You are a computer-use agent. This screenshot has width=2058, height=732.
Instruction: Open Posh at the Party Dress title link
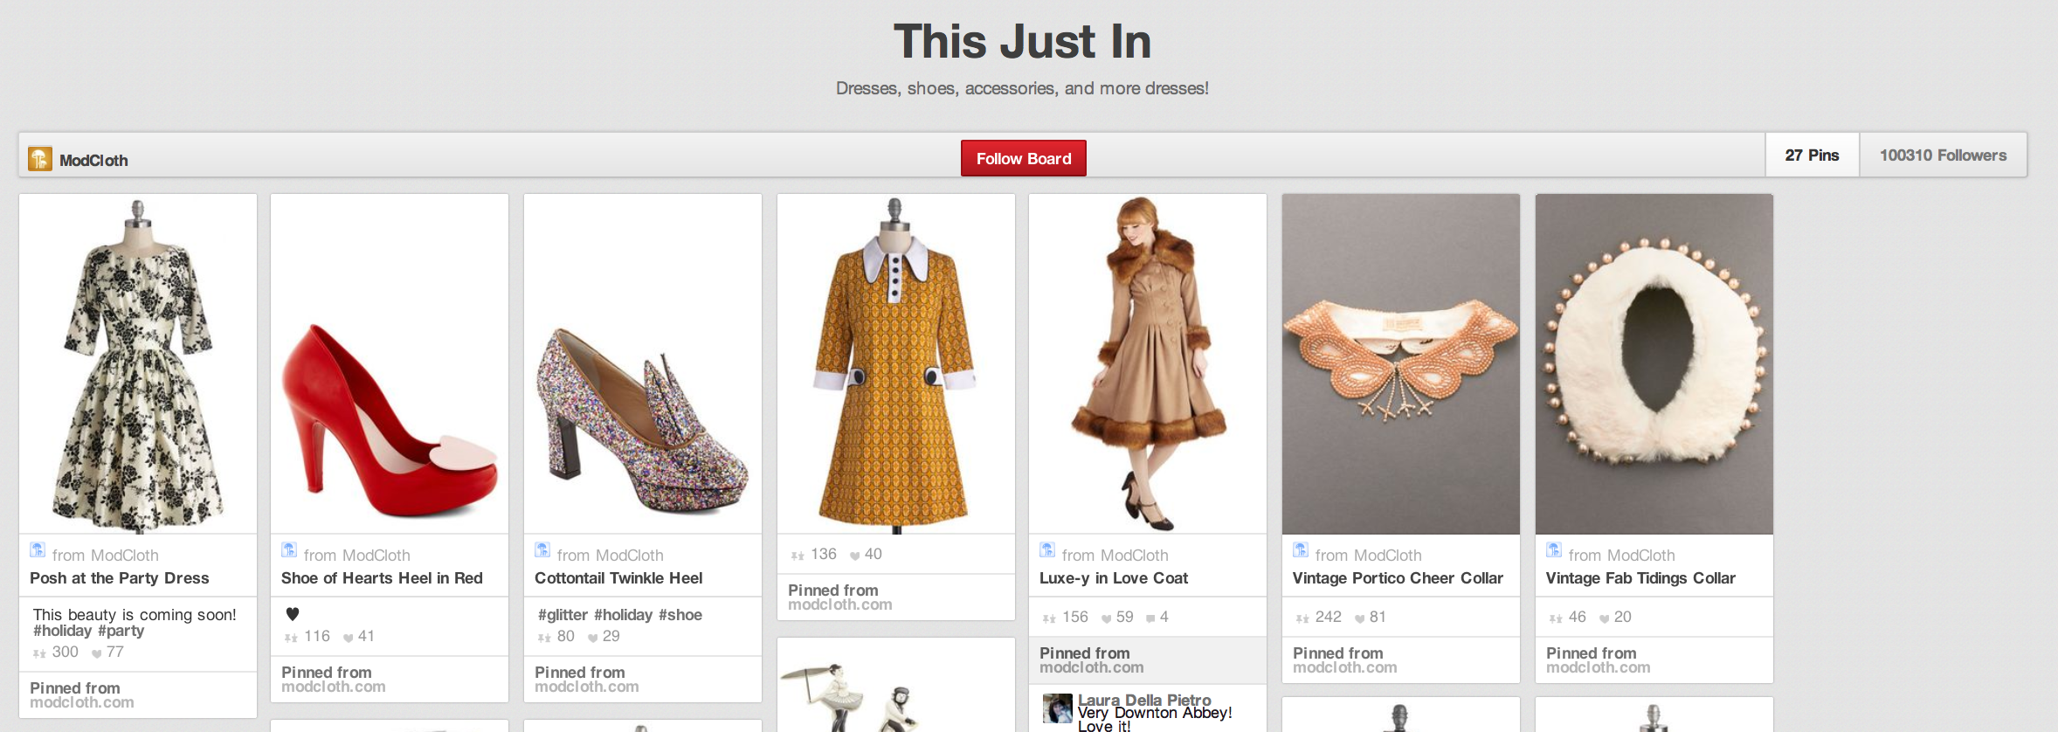tap(120, 578)
